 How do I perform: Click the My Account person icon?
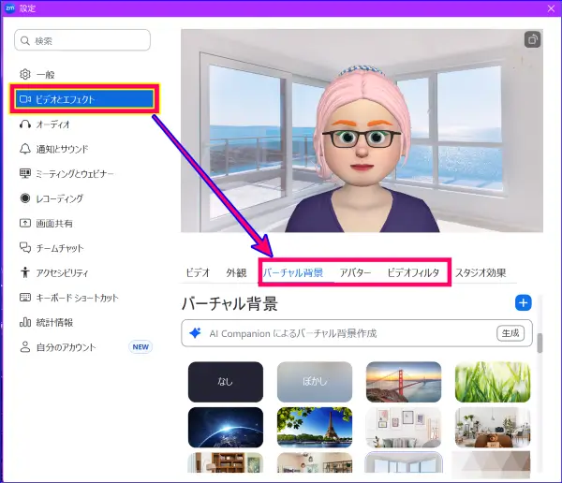pos(24,347)
